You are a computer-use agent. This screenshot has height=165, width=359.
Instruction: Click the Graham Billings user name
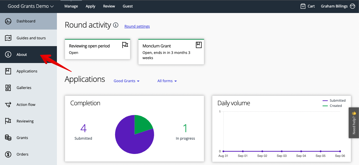click(x=334, y=6)
